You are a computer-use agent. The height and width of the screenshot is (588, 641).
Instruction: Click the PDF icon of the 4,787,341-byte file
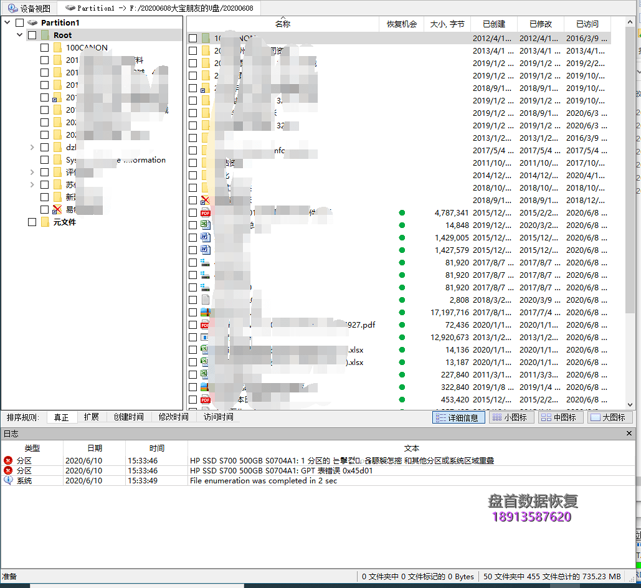(x=205, y=212)
